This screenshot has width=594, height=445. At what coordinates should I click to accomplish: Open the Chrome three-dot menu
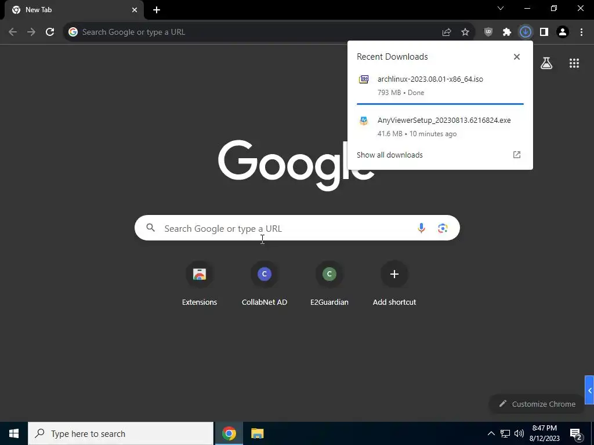[581, 32]
